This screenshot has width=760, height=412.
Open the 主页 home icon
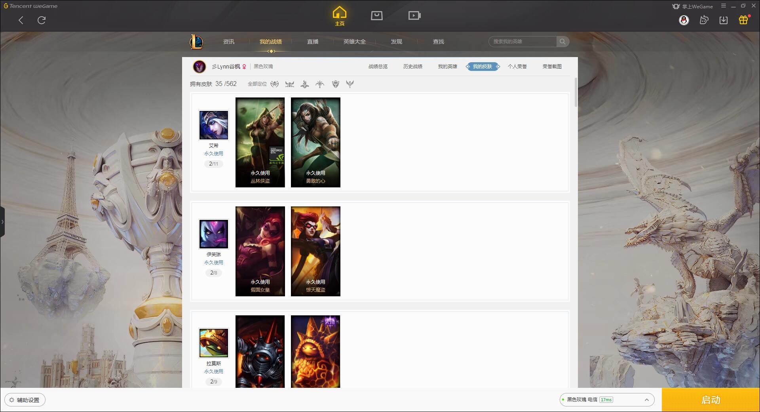pyautogui.click(x=339, y=16)
